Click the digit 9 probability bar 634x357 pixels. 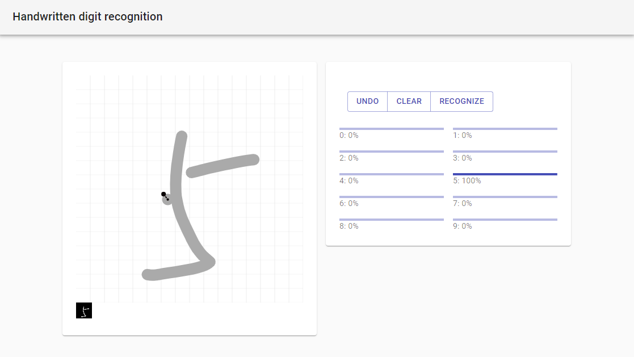click(505, 220)
